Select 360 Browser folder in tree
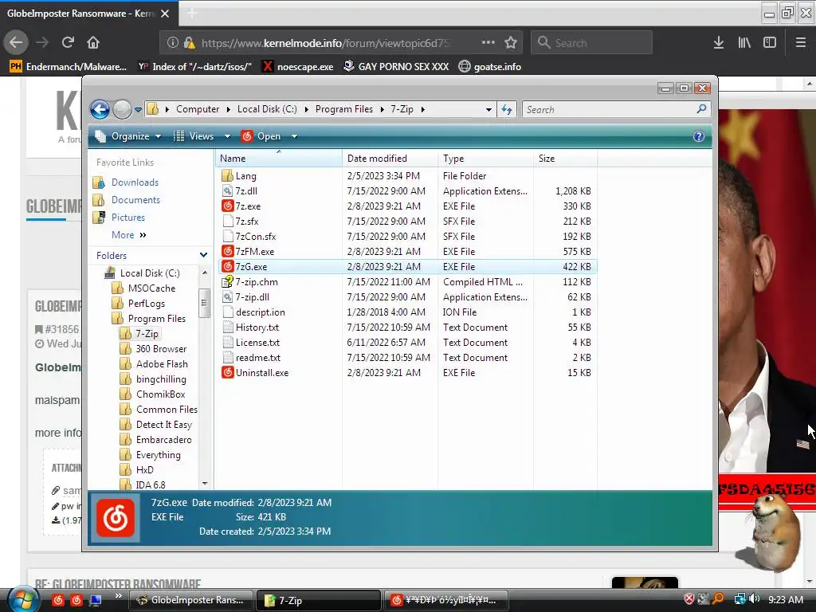 pyautogui.click(x=161, y=349)
